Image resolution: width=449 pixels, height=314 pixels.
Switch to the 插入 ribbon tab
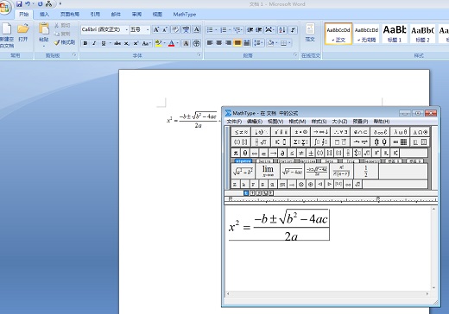[x=44, y=14]
